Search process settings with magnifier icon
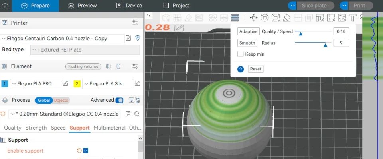The image size is (383, 159). tap(137, 114)
